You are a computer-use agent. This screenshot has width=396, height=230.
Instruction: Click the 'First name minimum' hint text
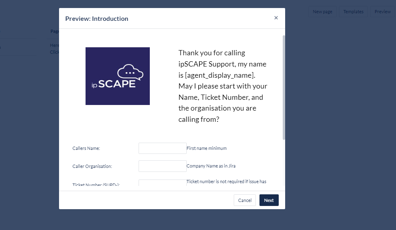[206, 148]
